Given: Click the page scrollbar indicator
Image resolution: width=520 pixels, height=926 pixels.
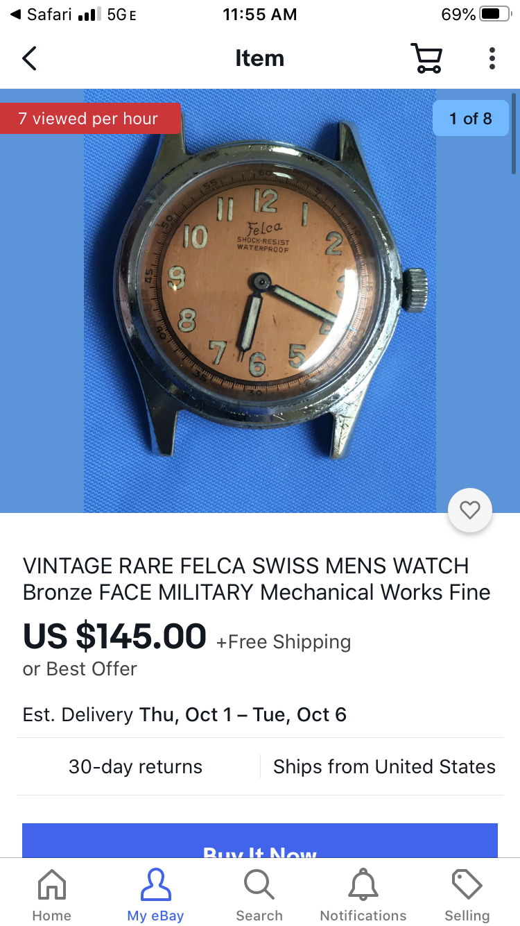Looking at the screenshot, I should click(514, 133).
